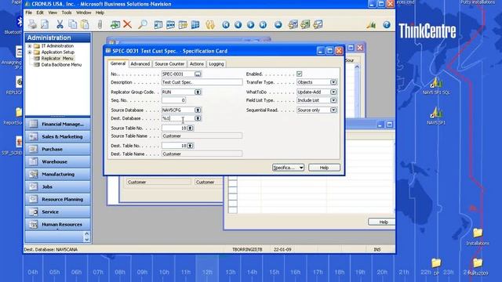
Task: Click into the Description input field
Action: pos(202,82)
